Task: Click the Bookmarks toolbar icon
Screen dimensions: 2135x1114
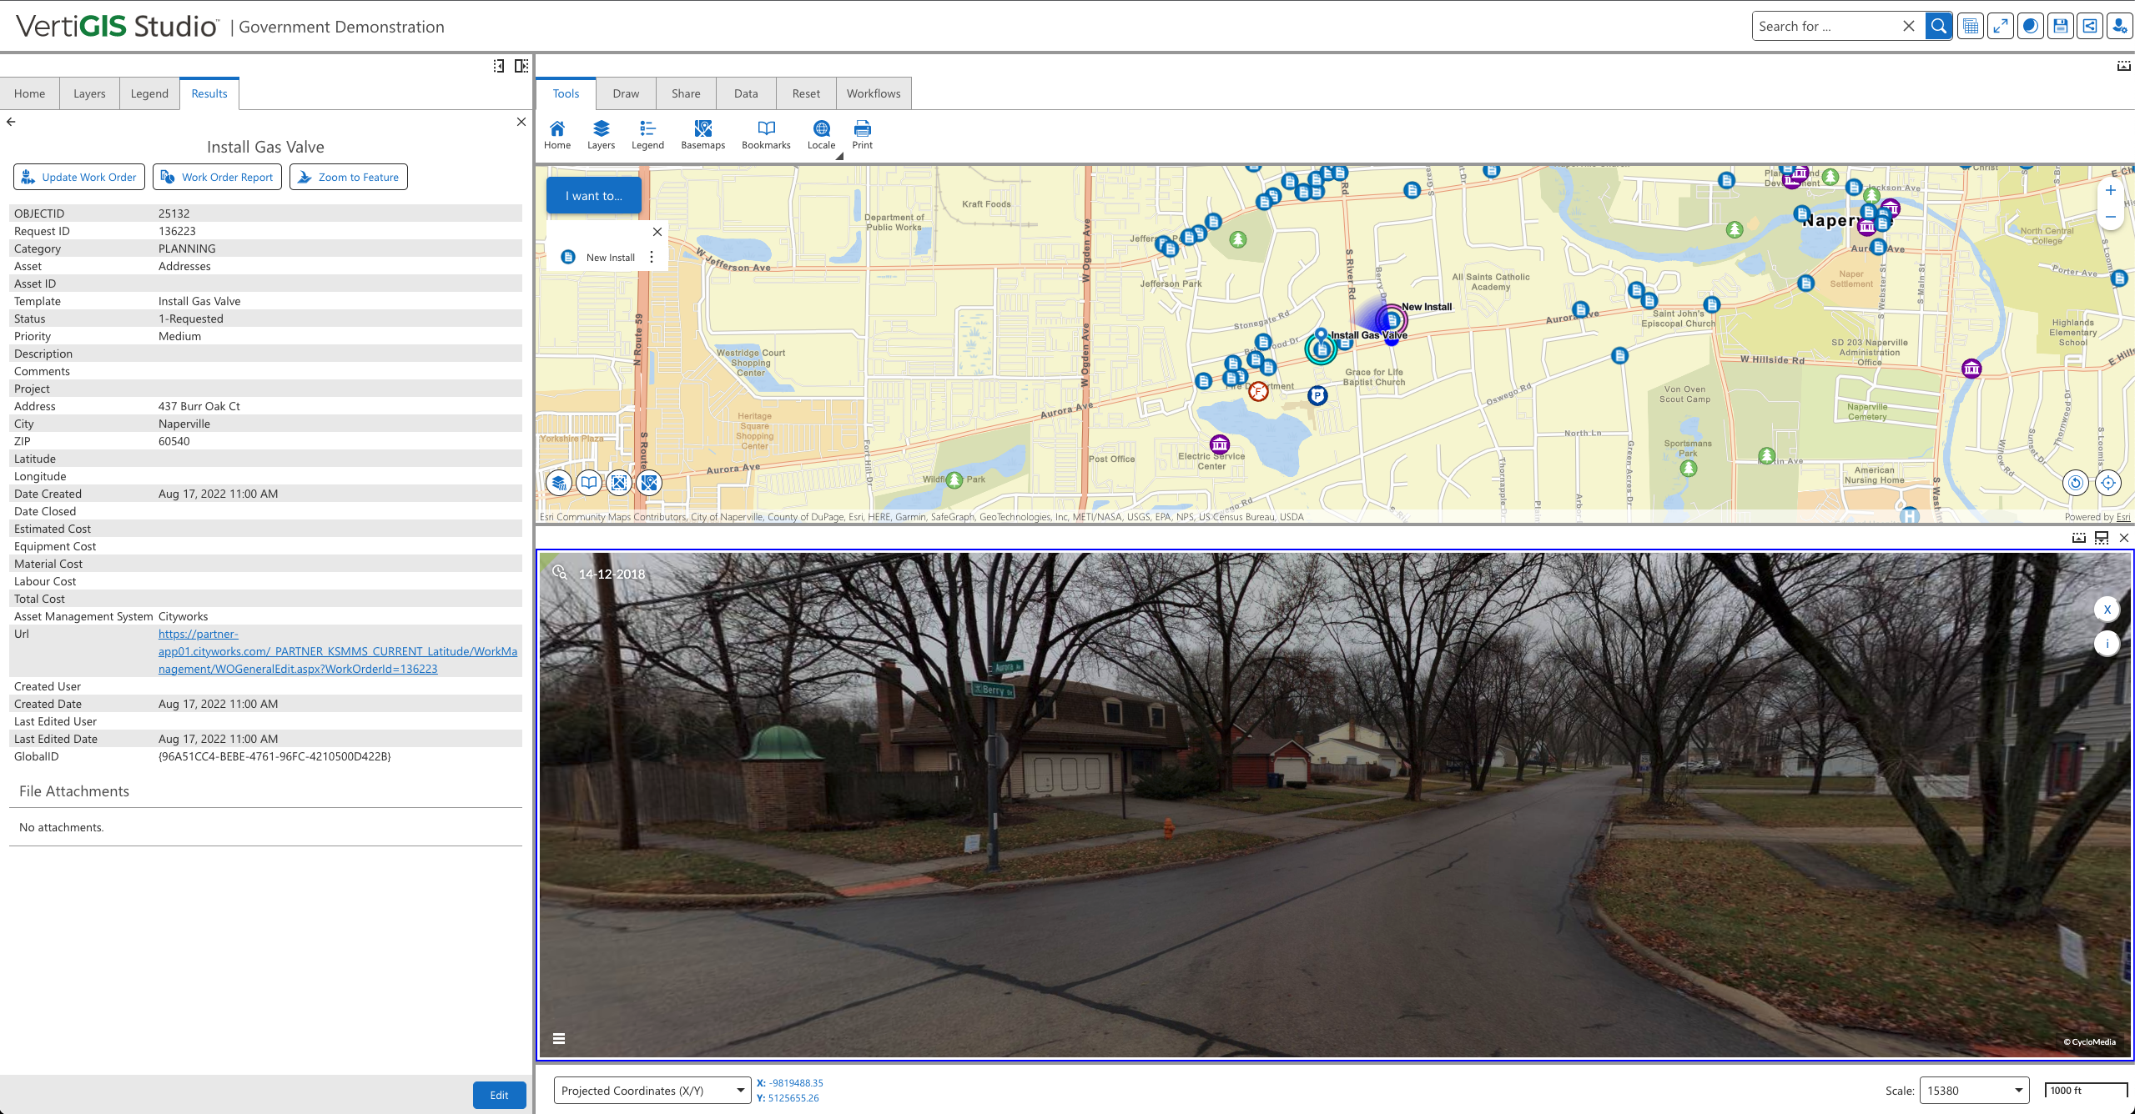Action: [x=765, y=133]
